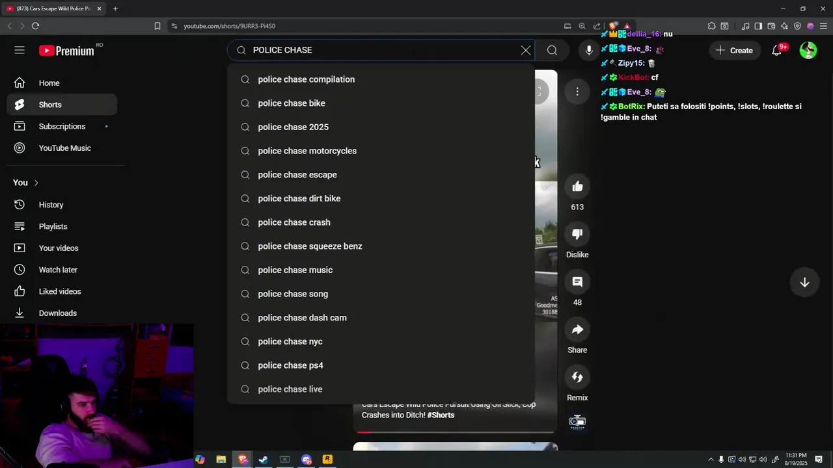Open the 48 comments on the Short
The height and width of the screenshot is (468, 833).
(x=577, y=281)
